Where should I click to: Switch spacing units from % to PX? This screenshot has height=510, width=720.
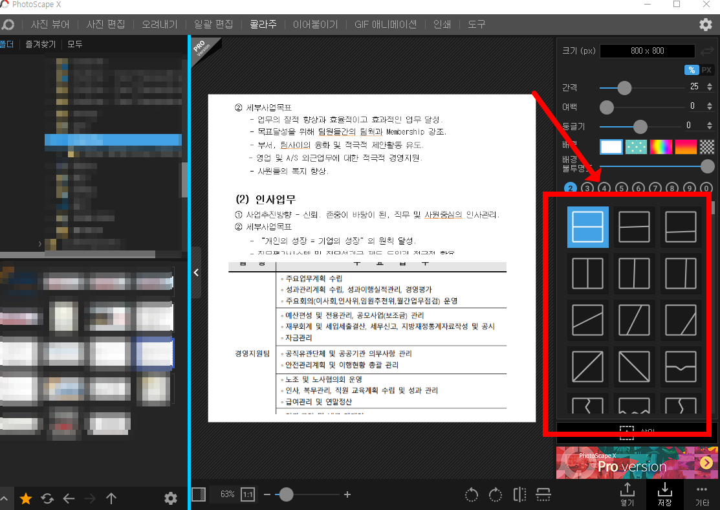(x=706, y=69)
